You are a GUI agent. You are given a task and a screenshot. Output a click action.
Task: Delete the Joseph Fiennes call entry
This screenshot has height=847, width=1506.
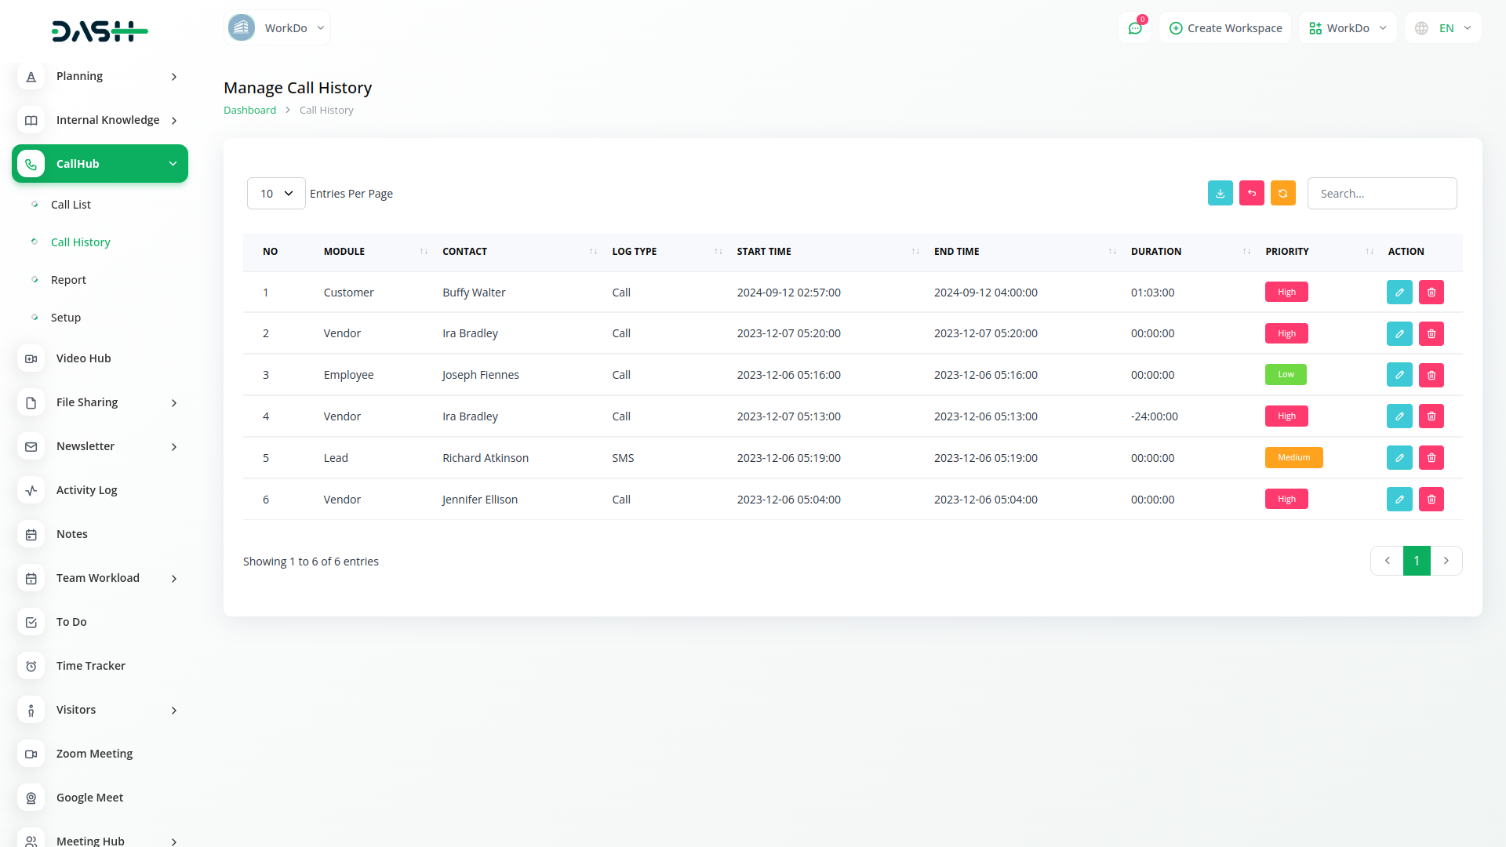point(1431,375)
